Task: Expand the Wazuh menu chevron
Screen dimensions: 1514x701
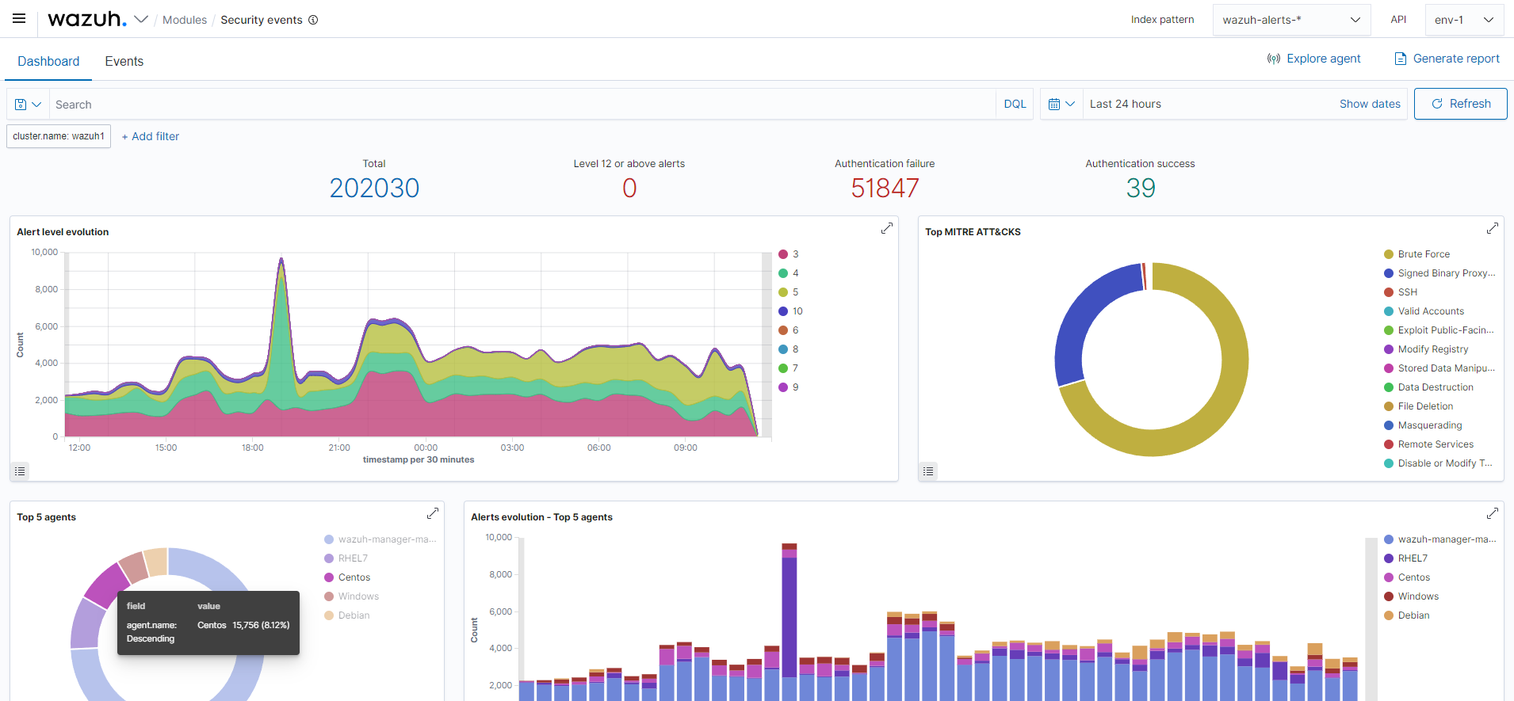Action: pyautogui.click(x=141, y=19)
